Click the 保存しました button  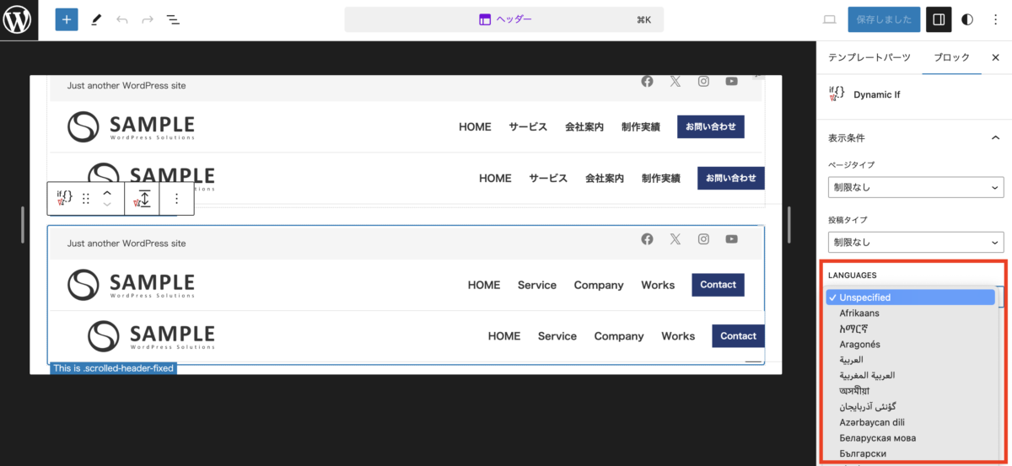(x=883, y=19)
